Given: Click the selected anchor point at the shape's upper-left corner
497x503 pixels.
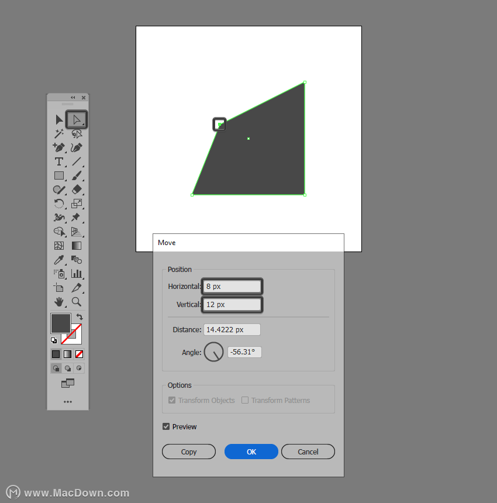Looking at the screenshot, I should (x=219, y=125).
